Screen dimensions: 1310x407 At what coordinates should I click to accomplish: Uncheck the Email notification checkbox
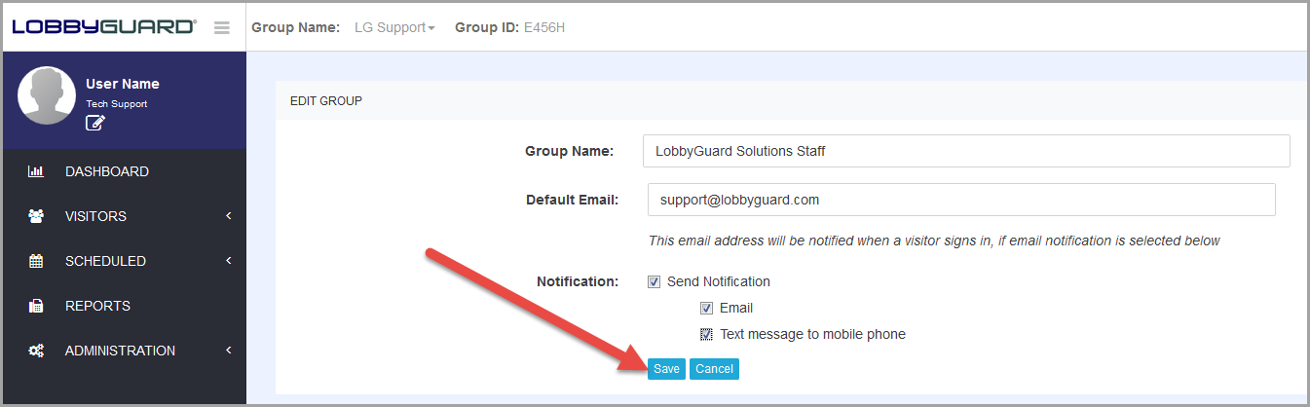click(x=707, y=309)
